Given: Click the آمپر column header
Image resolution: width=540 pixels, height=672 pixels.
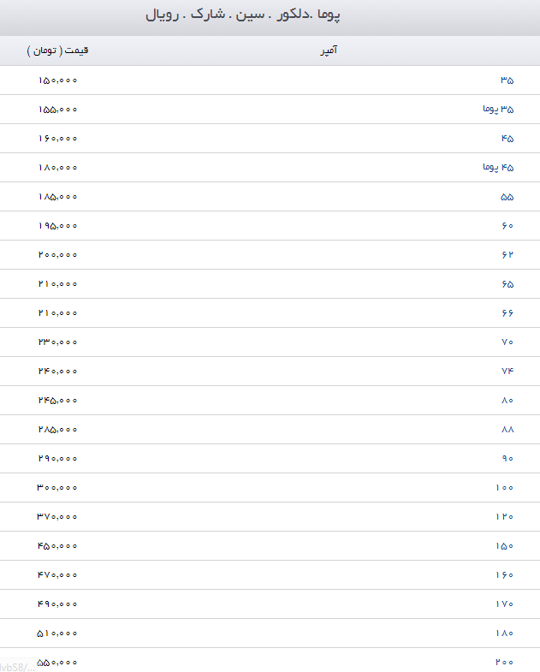Looking at the screenshot, I should click(x=329, y=51).
